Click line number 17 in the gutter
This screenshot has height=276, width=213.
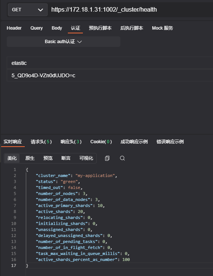[13, 265]
